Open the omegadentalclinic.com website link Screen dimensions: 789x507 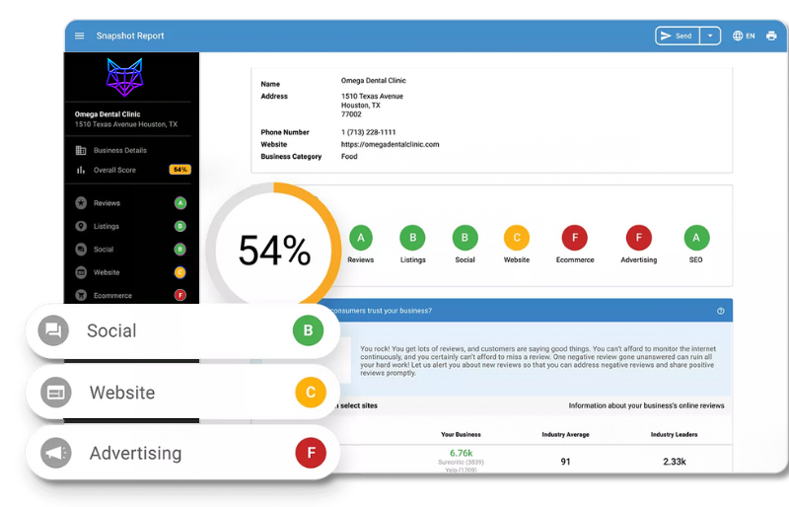[390, 144]
